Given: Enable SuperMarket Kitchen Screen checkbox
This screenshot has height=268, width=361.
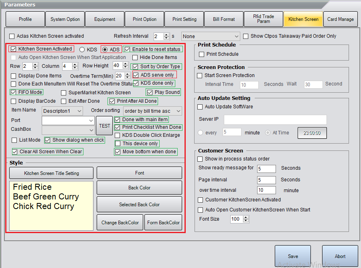Looking at the screenshot, I should pos(63,93).
